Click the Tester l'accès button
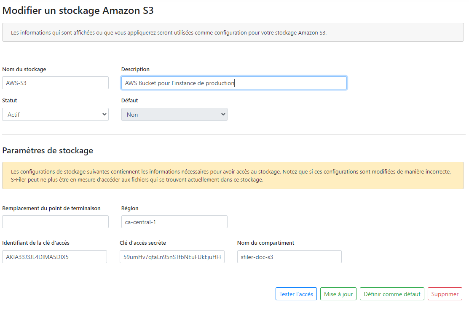 coord(296,294)
